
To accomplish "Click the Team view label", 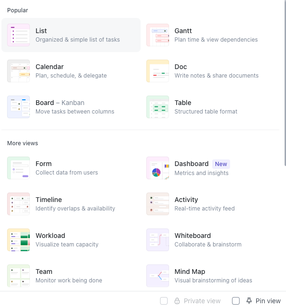I will (x=44, y=272).
